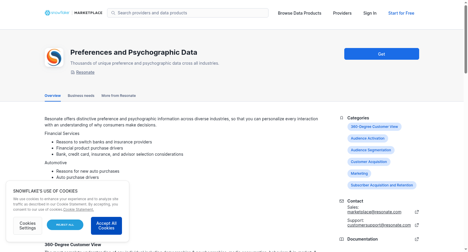Click the blue Get button
468x252 pixels.
click(x=382, y=54)
